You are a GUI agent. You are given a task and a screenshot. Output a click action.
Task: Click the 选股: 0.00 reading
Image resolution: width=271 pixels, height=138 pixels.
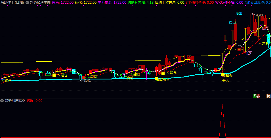(35, 101)
